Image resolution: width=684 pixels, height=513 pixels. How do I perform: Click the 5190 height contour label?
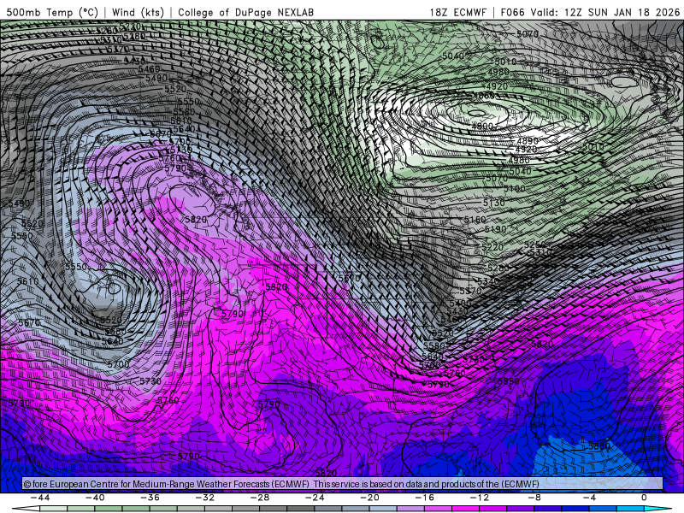pos(495,229)
